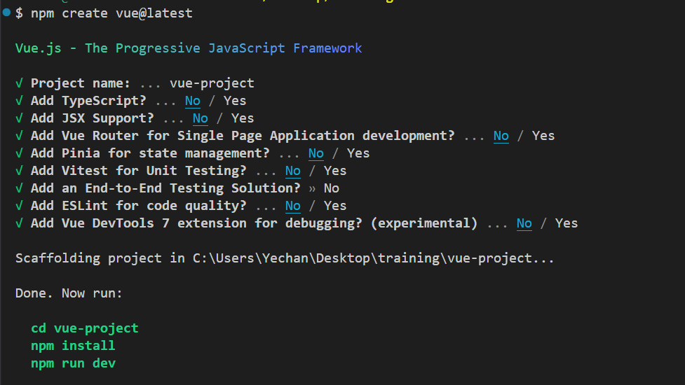Click 'Vue.js - The Progressive JavaScript Framework' heading
Viewport: 685px width, 385px height.
[189, 48]
